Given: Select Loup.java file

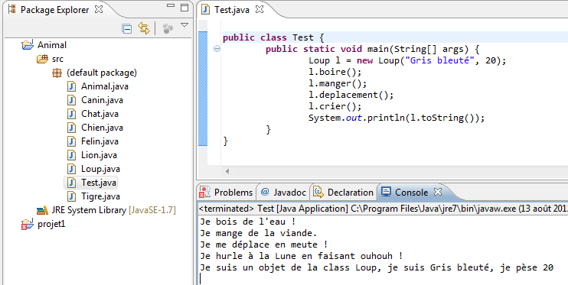Looking at the screenshot, I should click(100, 169).
